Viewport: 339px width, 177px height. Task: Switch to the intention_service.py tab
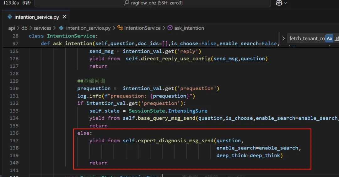(x=36, y=17)
